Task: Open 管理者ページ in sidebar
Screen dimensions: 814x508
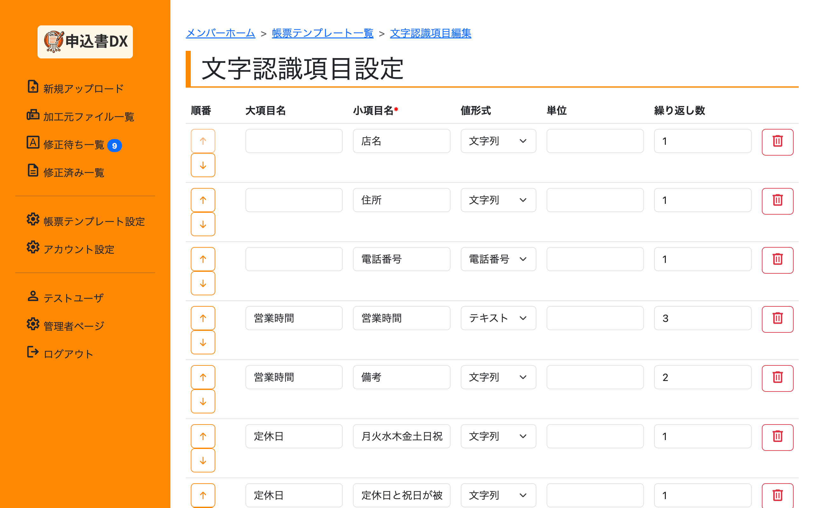Action: tap(66, 325)
